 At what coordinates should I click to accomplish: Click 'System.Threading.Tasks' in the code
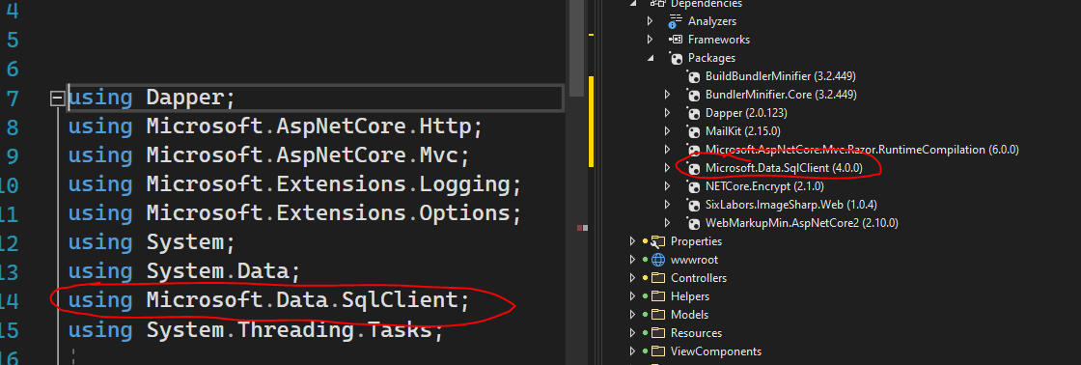coord(290,330)
